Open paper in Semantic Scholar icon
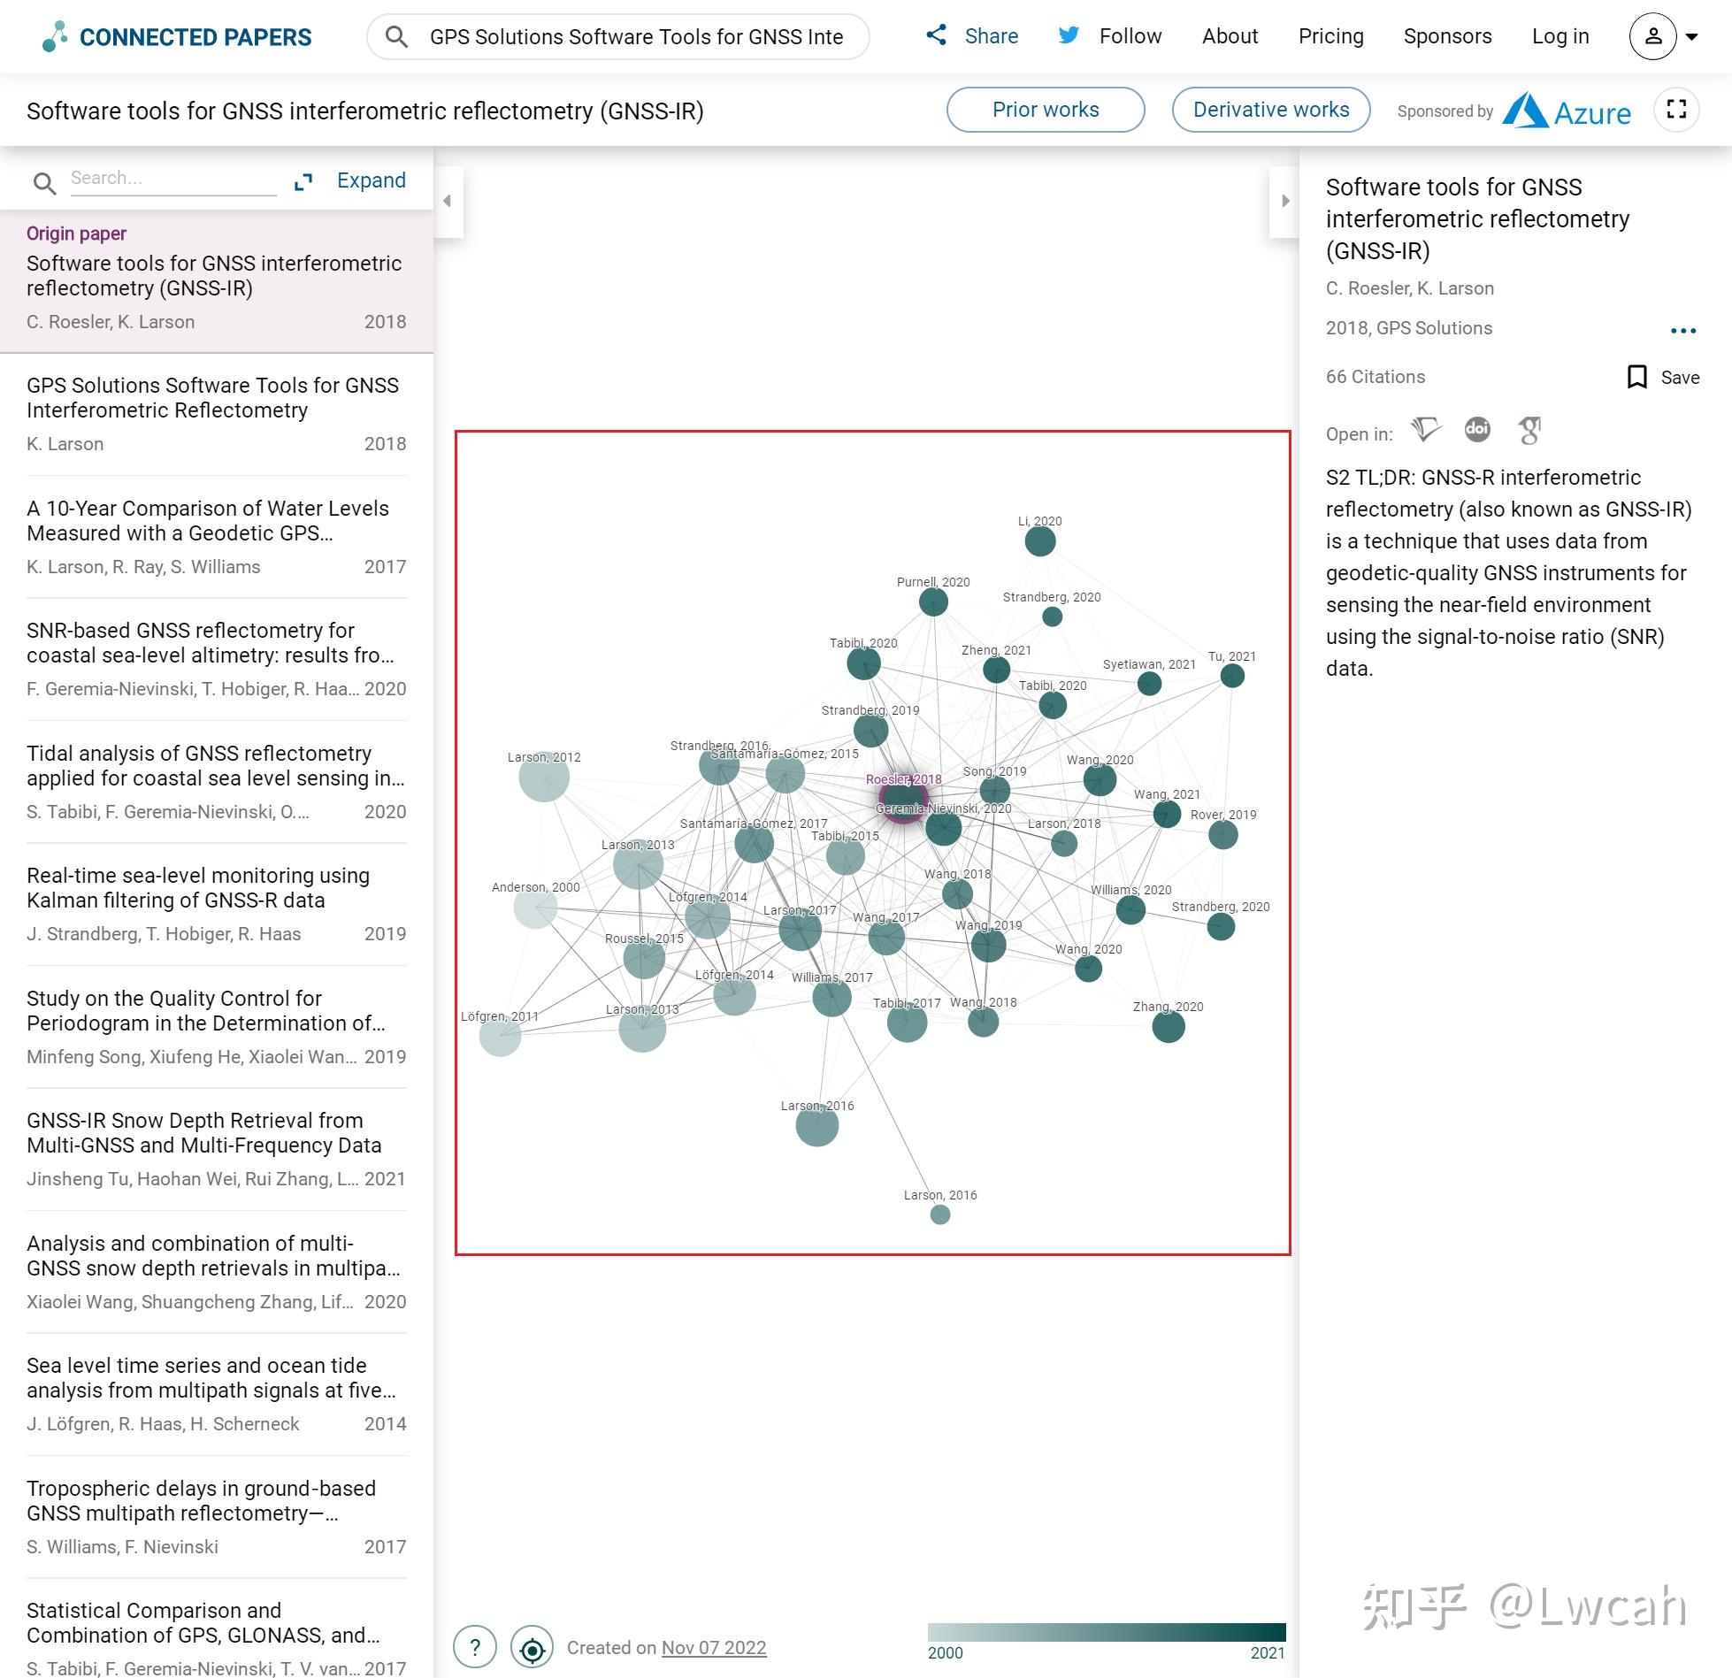The height and width of the screenshot is (1678, 1732). pyautogui.click(x=1426, y=431)
